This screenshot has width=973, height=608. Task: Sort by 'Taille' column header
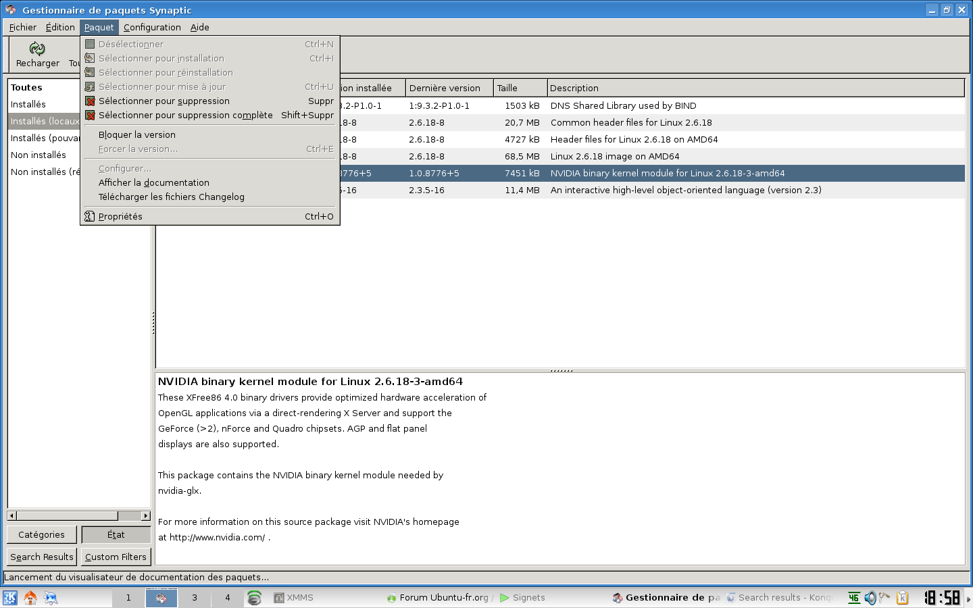click(520, 88)
